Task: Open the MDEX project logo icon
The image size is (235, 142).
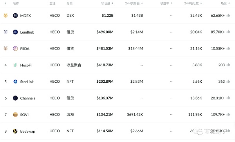Action: pyautogui.click(x=15, y=16)
